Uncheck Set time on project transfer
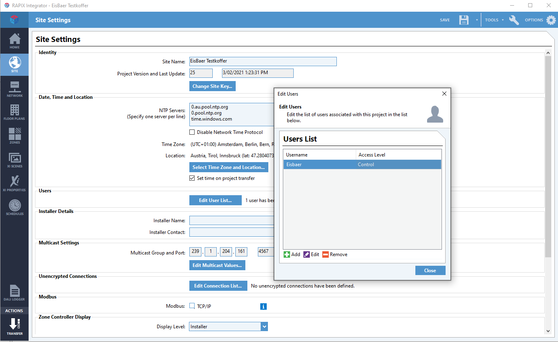 click(192, 178)
